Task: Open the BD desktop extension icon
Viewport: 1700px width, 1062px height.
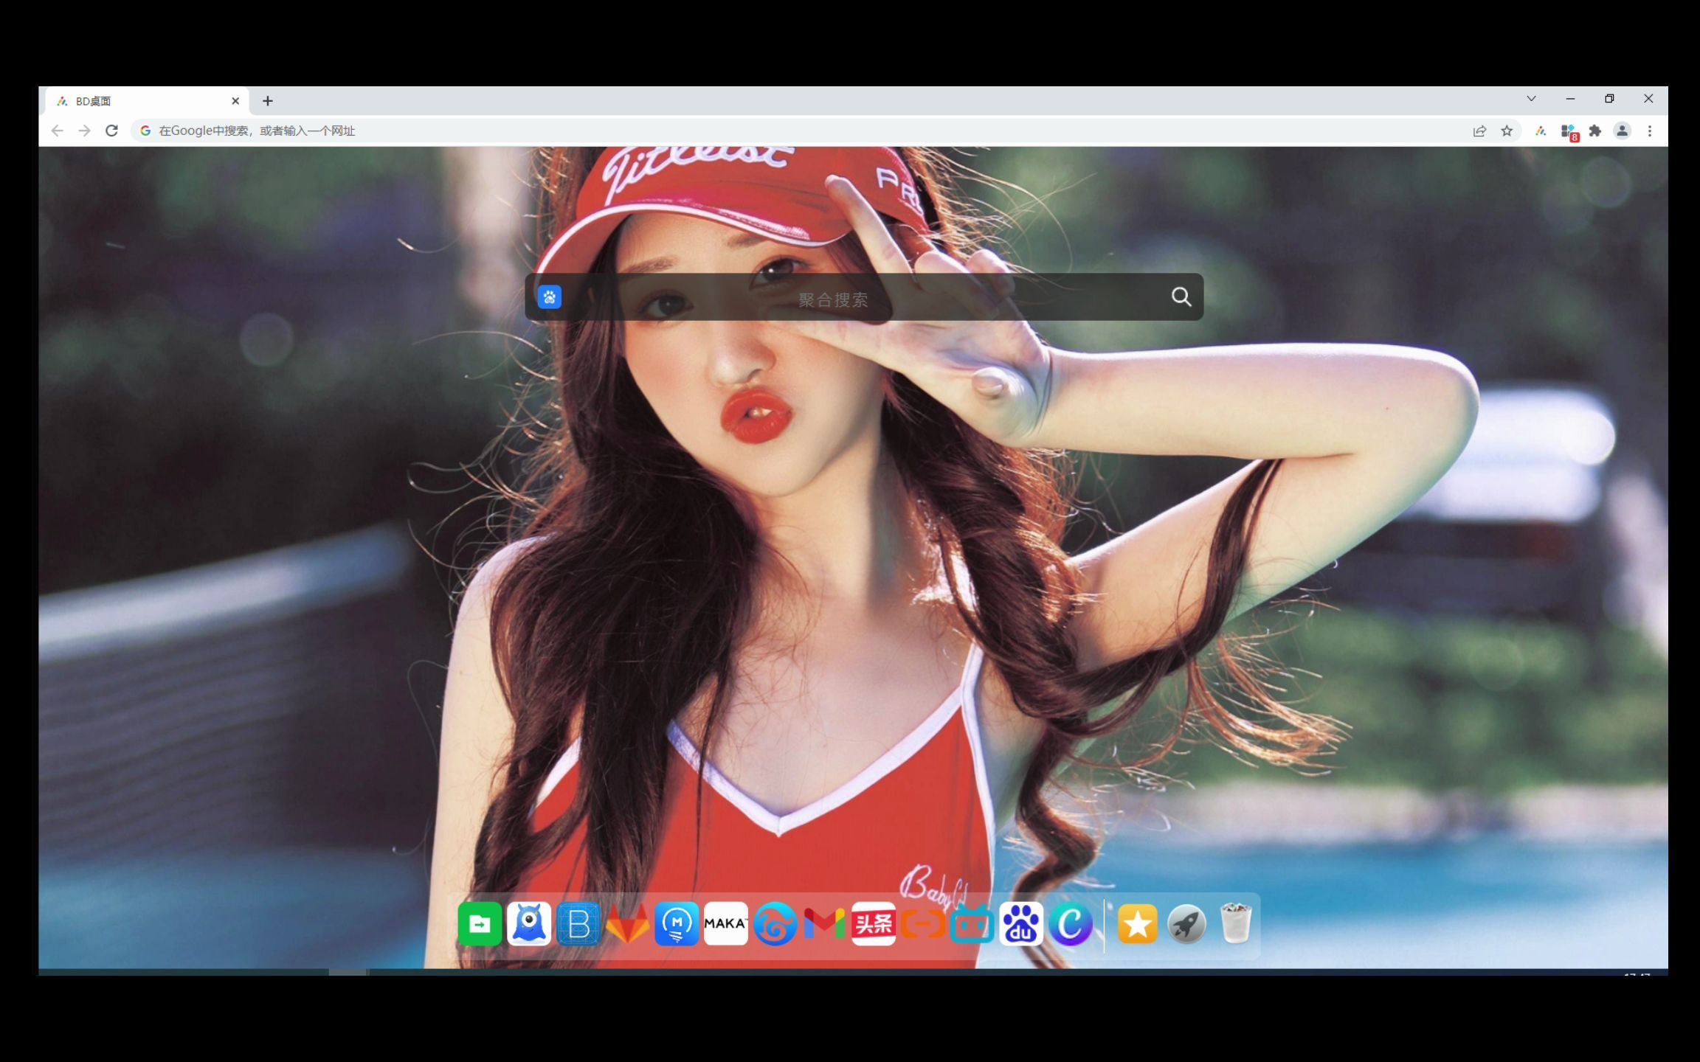Action: [1541, 131]
